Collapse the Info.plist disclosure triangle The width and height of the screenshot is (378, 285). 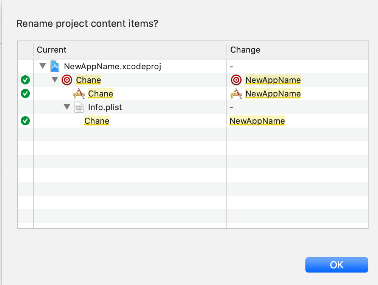tap(67, 107)
